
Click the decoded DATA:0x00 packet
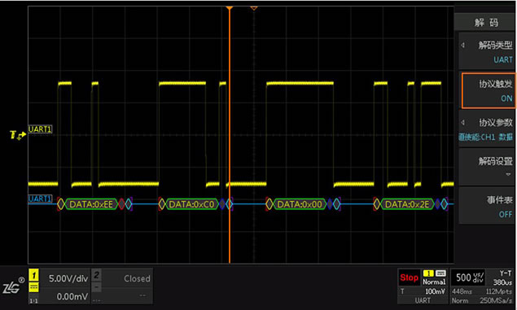tap(300, 204)
